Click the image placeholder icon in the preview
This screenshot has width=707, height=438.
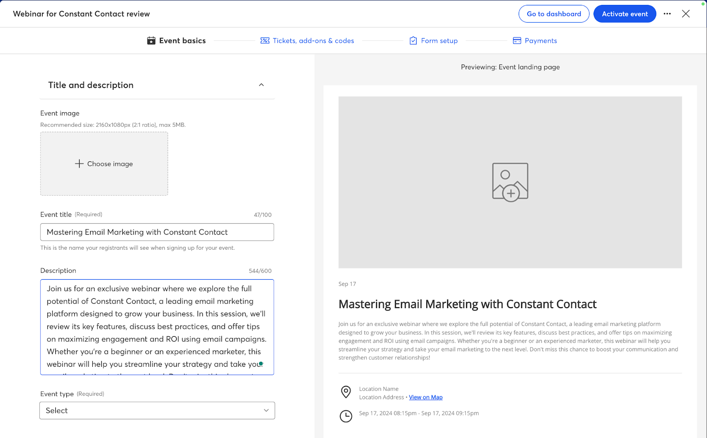[x=510, y=182]
